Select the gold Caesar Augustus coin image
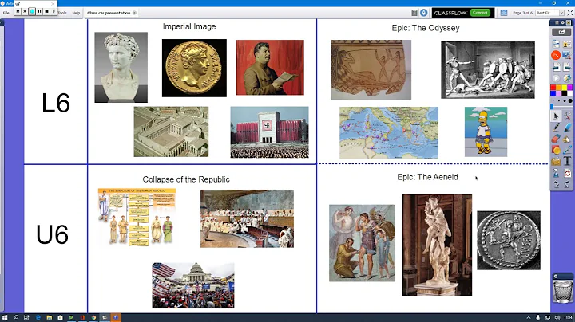Viewport: 575px width, 322px height. (194, 68)
